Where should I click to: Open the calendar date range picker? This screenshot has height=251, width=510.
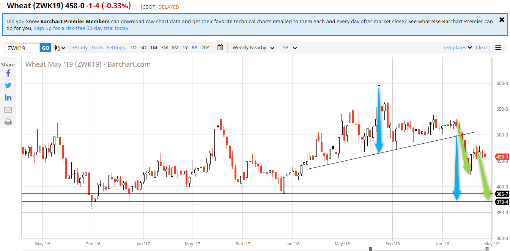coord(220,48)
